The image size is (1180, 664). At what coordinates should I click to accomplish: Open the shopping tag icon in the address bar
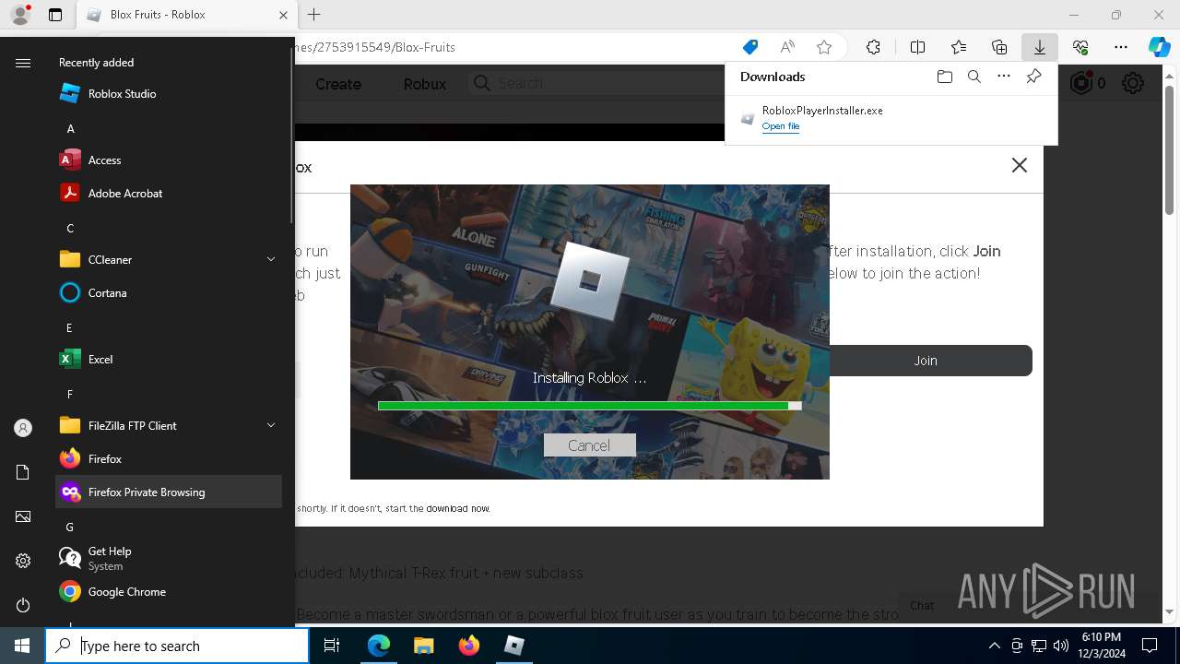coord(750,47)
